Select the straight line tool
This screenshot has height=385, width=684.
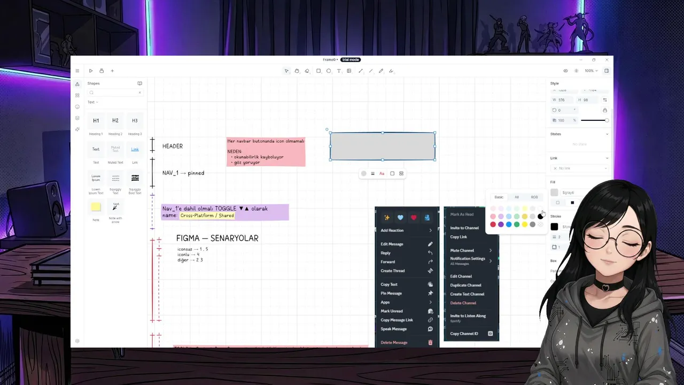tap(371, 71)
